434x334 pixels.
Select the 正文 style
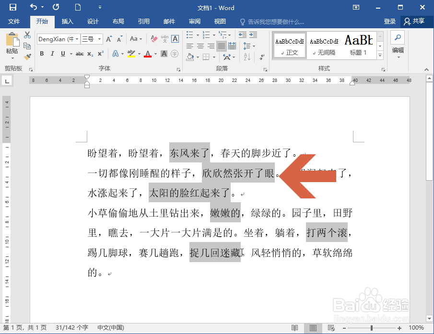click(x=290, y=45)
